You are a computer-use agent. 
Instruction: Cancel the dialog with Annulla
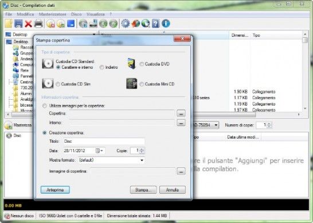[173, 190]
